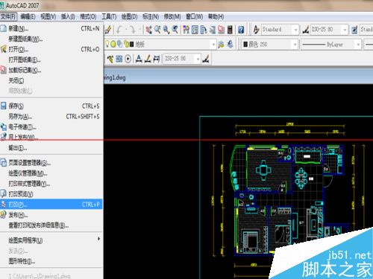Click the Zoom Previous icon
Image resolution: width=373 pixels, height=279 pixels.
(x=175, y=30)
